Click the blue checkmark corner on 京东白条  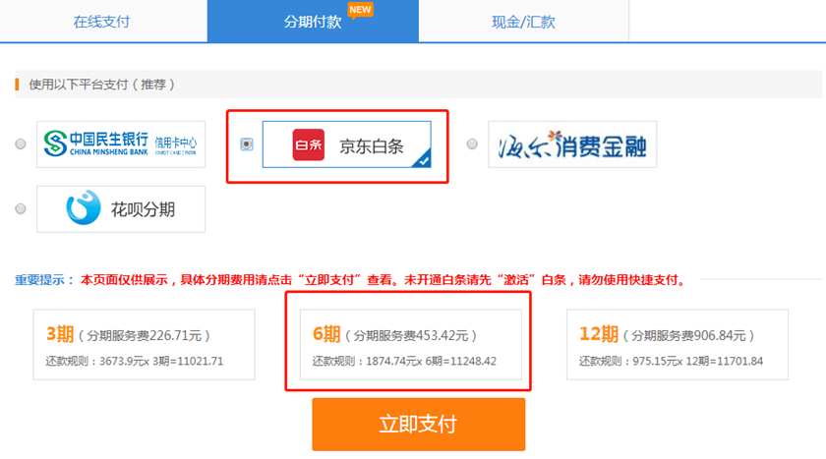(423, 159)
